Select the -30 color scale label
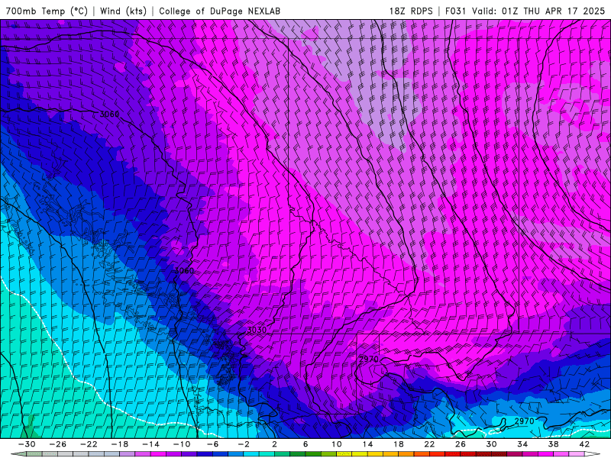Image resolution: width=611 pixels, height=458 pixels. pos(27,444)
